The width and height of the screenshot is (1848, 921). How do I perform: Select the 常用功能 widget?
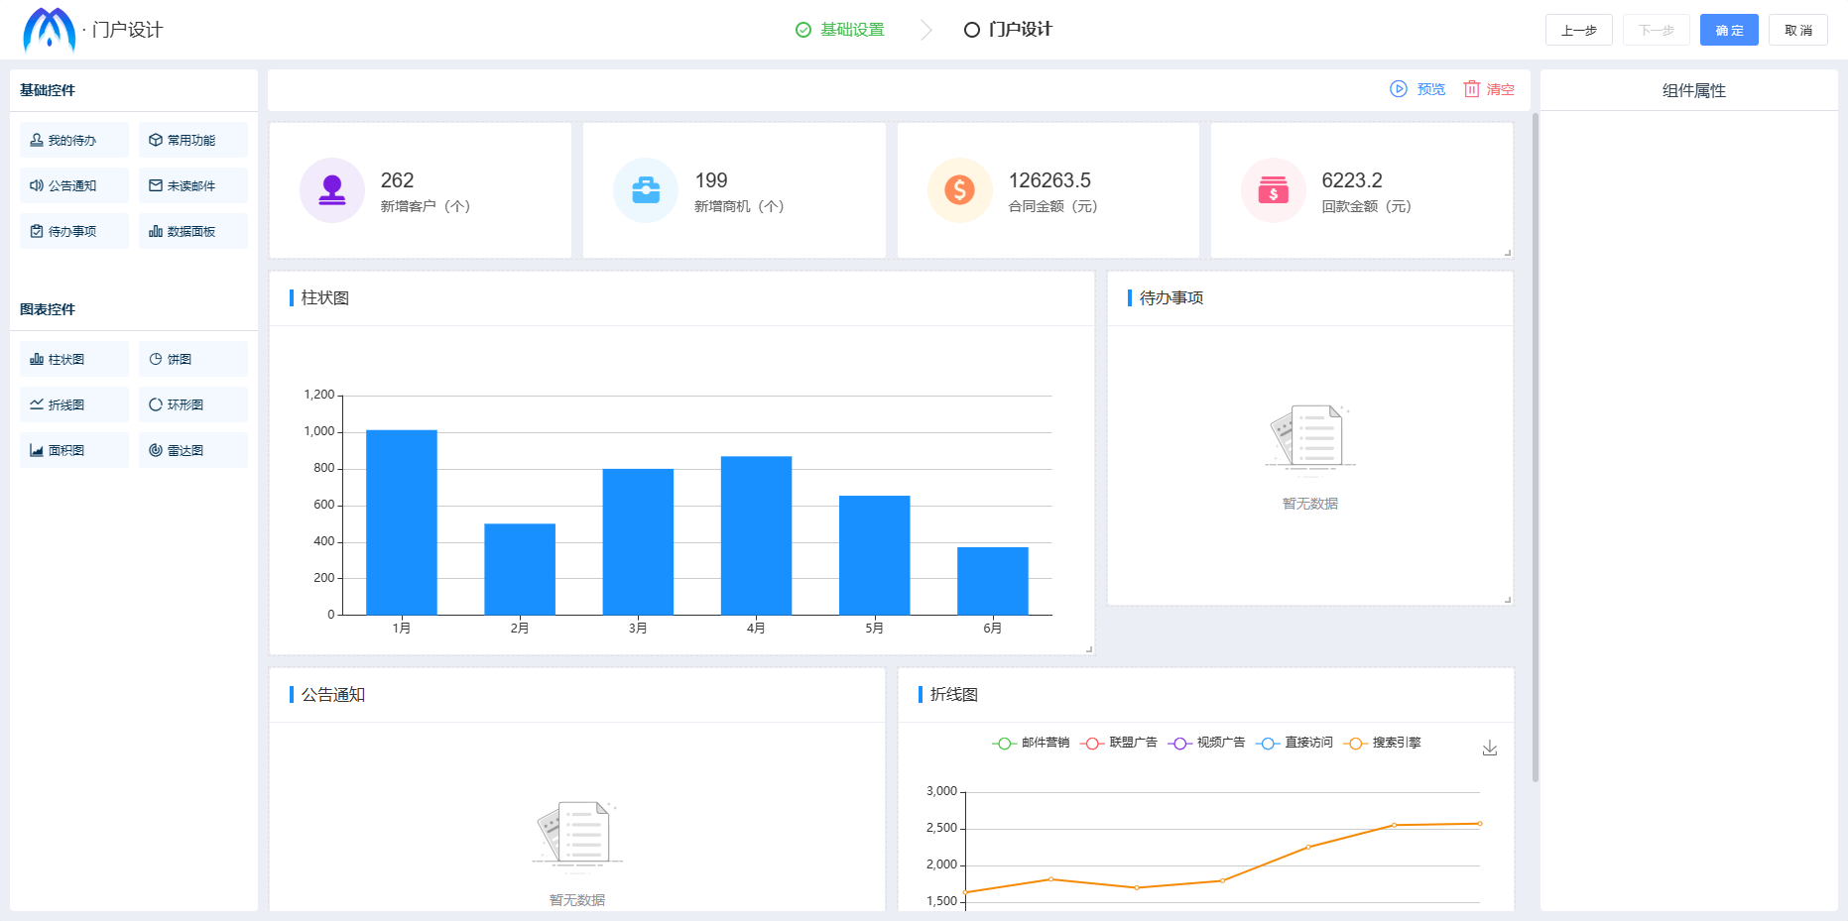click(193, 140)
